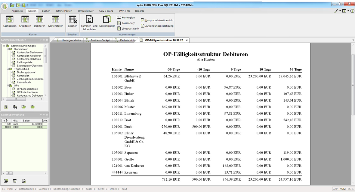
Task: Open Sammelauswertungen panel dropdown arrow
Action: coord(41,40)
